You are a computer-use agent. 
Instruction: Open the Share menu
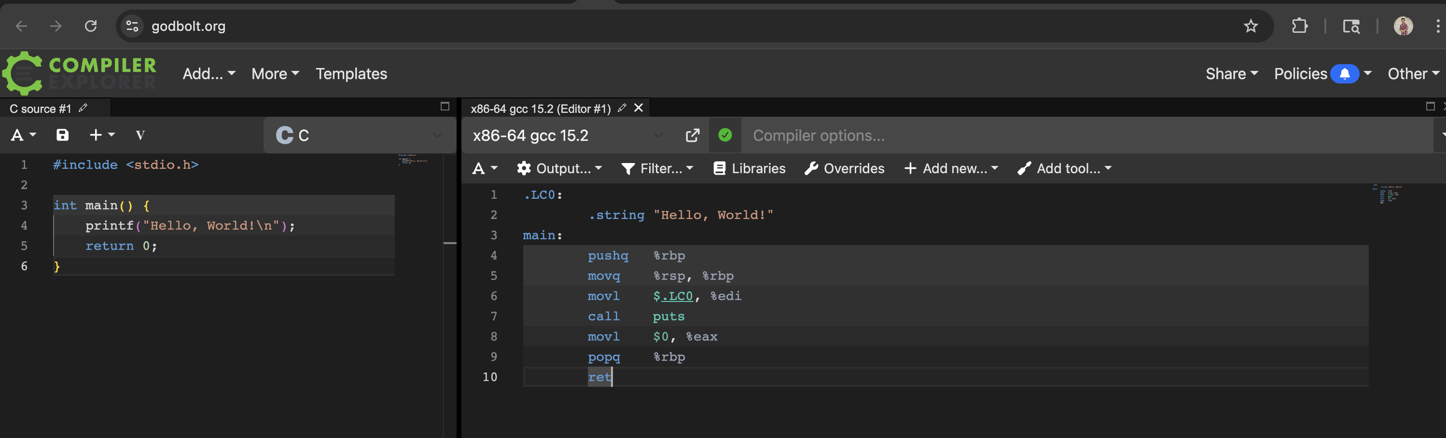(x=1232, y=73)
